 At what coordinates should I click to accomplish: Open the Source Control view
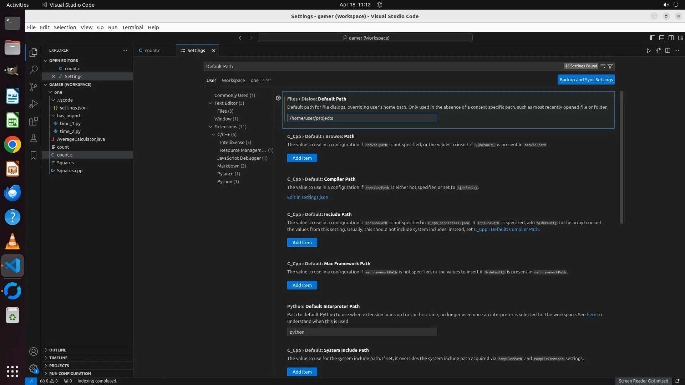33,87
